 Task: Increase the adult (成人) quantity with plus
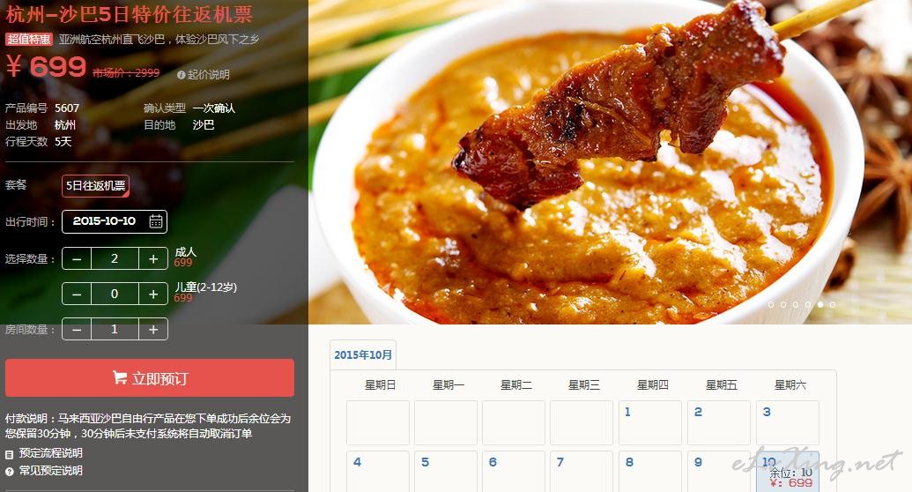point(153,259)
